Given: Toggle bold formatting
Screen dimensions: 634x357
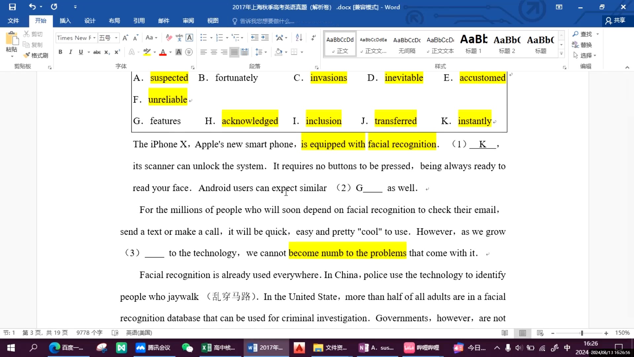Looking at the screenshot, I should click(x=60, y=52).
